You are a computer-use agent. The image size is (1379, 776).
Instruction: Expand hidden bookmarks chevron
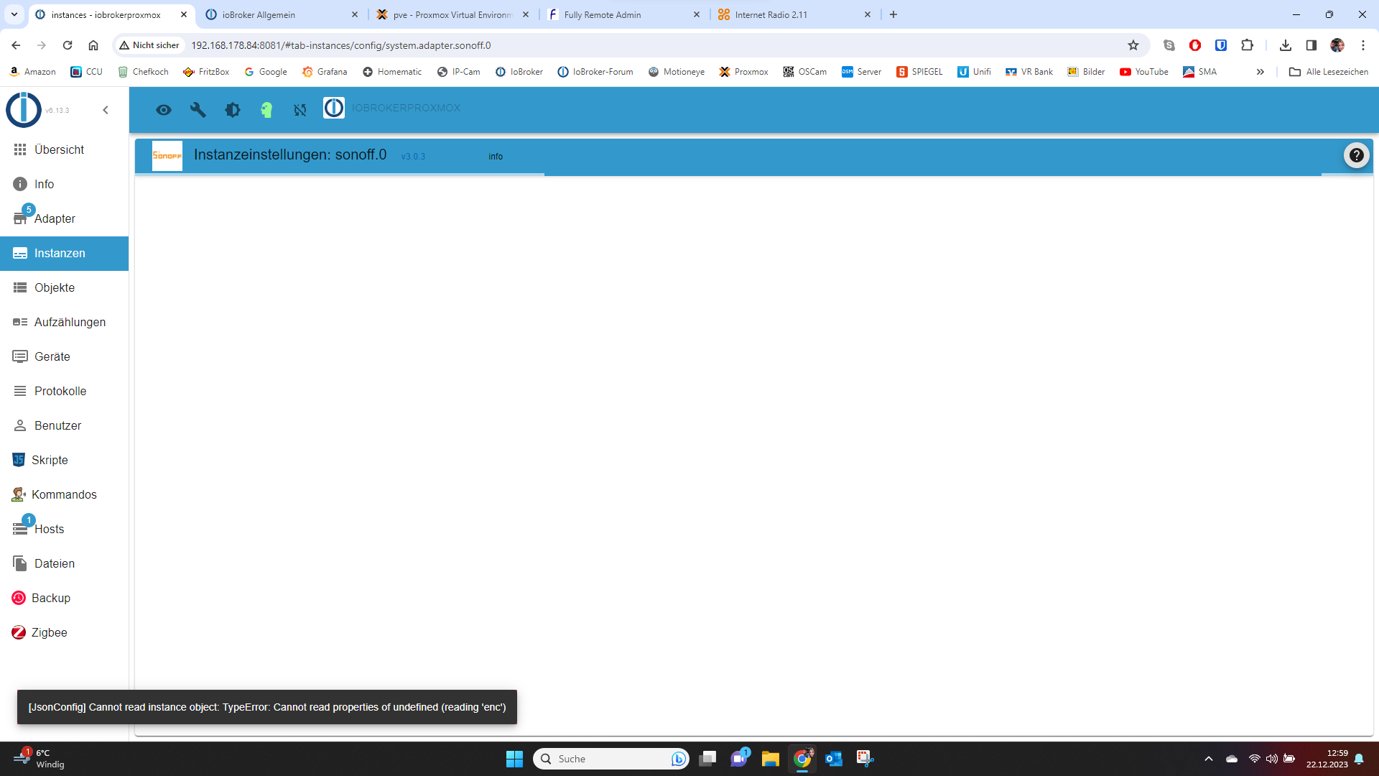click(x=1260, y=72)
